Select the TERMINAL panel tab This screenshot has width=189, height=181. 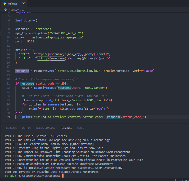[66, 128]
